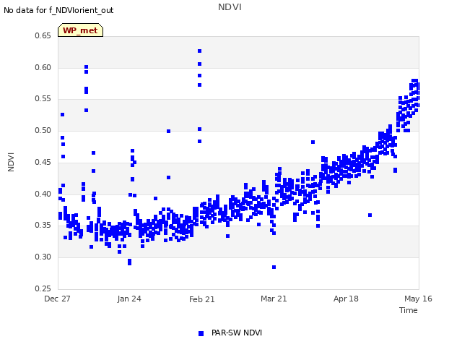Click the WP_met annotation label
Screen dimensions: 462x347
80,30
